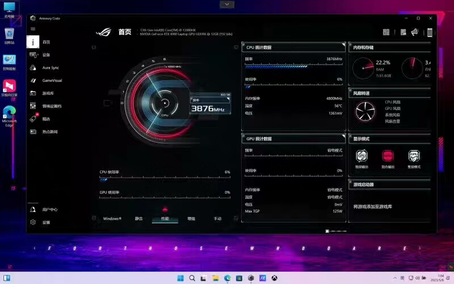Image resolution: width=454 pixels, height=284 pixels.
Task: Click the page indicator dot below panels
Action: (327, 231)
